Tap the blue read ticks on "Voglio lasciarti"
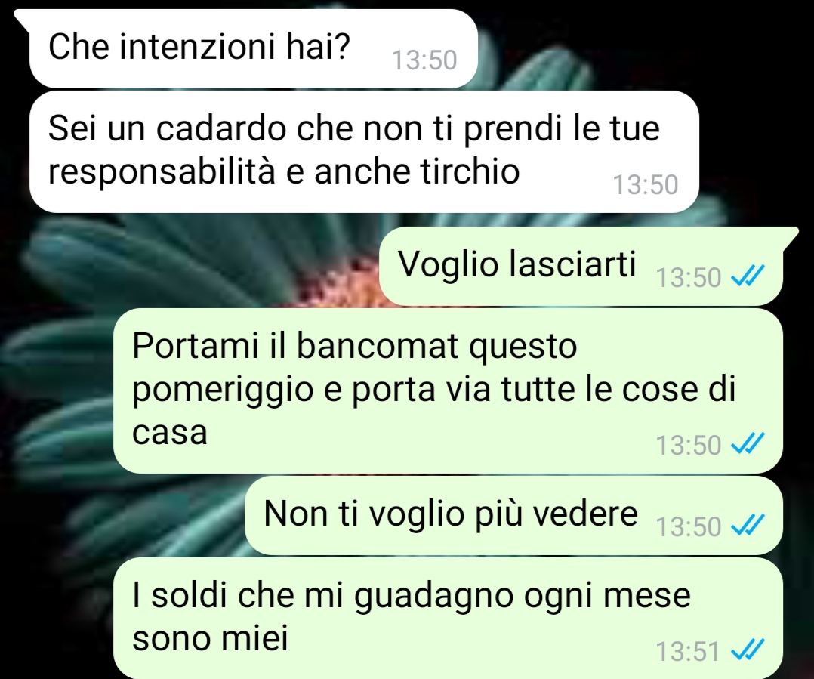Screen dimensions: 814x679 tap(748, 276)
